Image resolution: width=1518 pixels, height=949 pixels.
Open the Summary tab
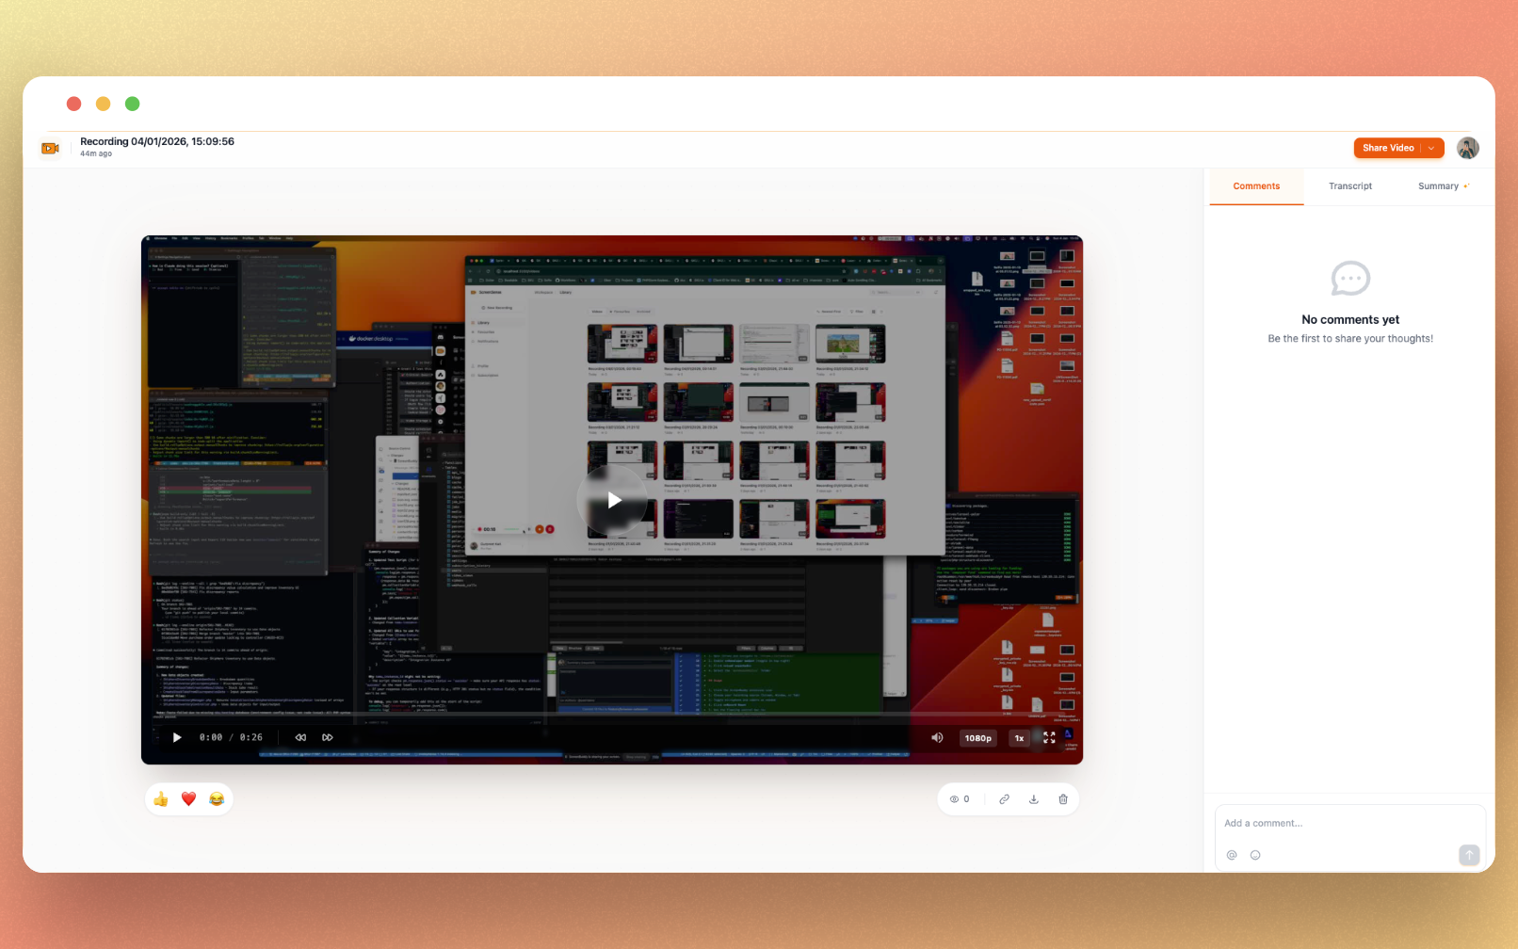(x=1440, y=185)
